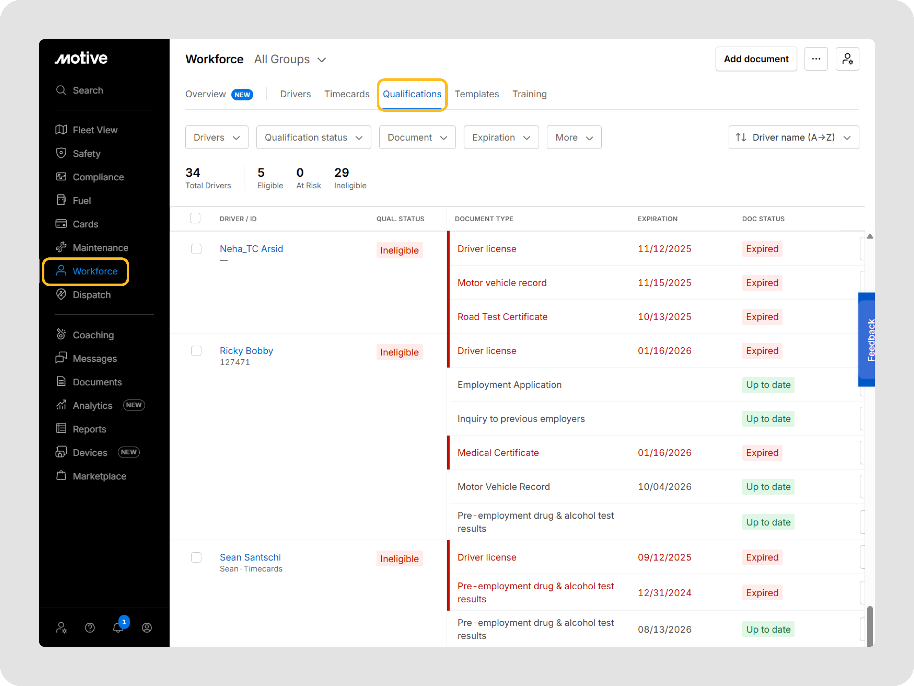This screenshot has width=914, height=686.
Task: Open notifications bell icon
Action: 118,628
